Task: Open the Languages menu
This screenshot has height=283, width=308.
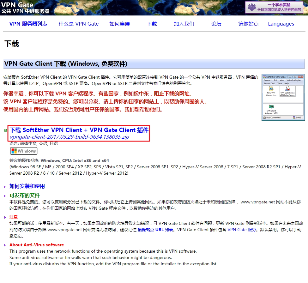Action: [x=281, y=24]
